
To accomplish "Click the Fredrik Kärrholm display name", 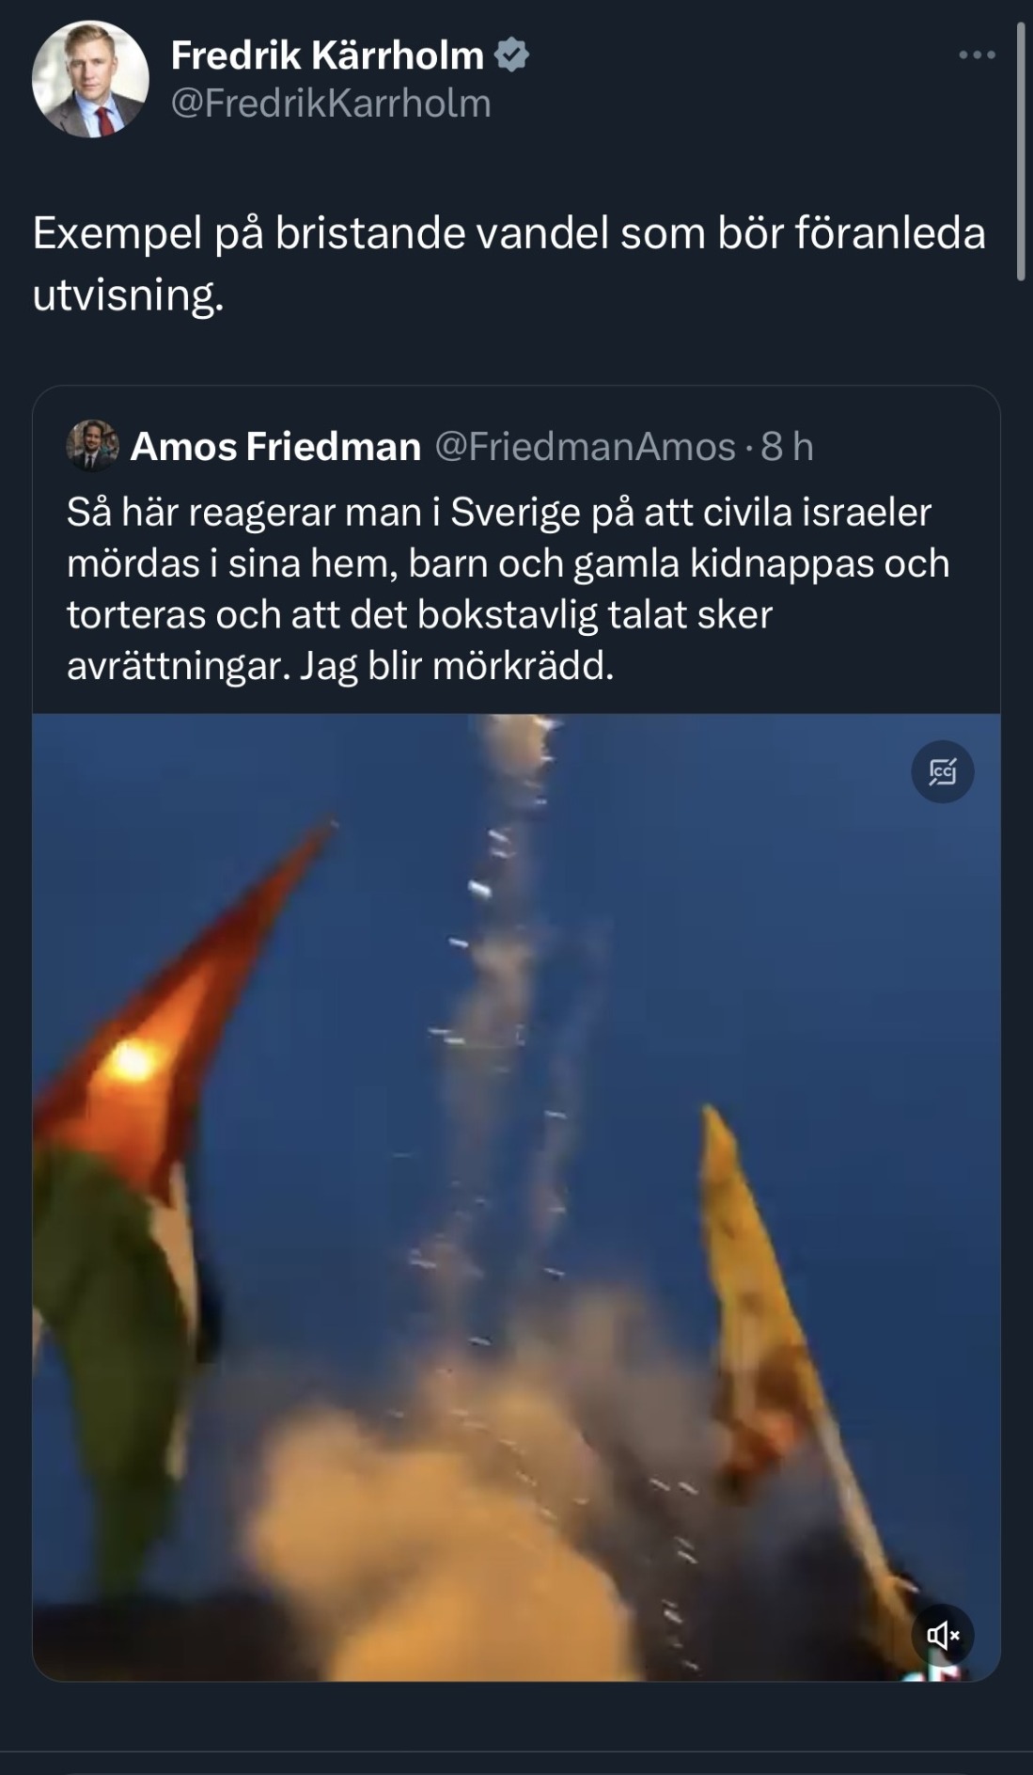I will click(x=327, y=55).
